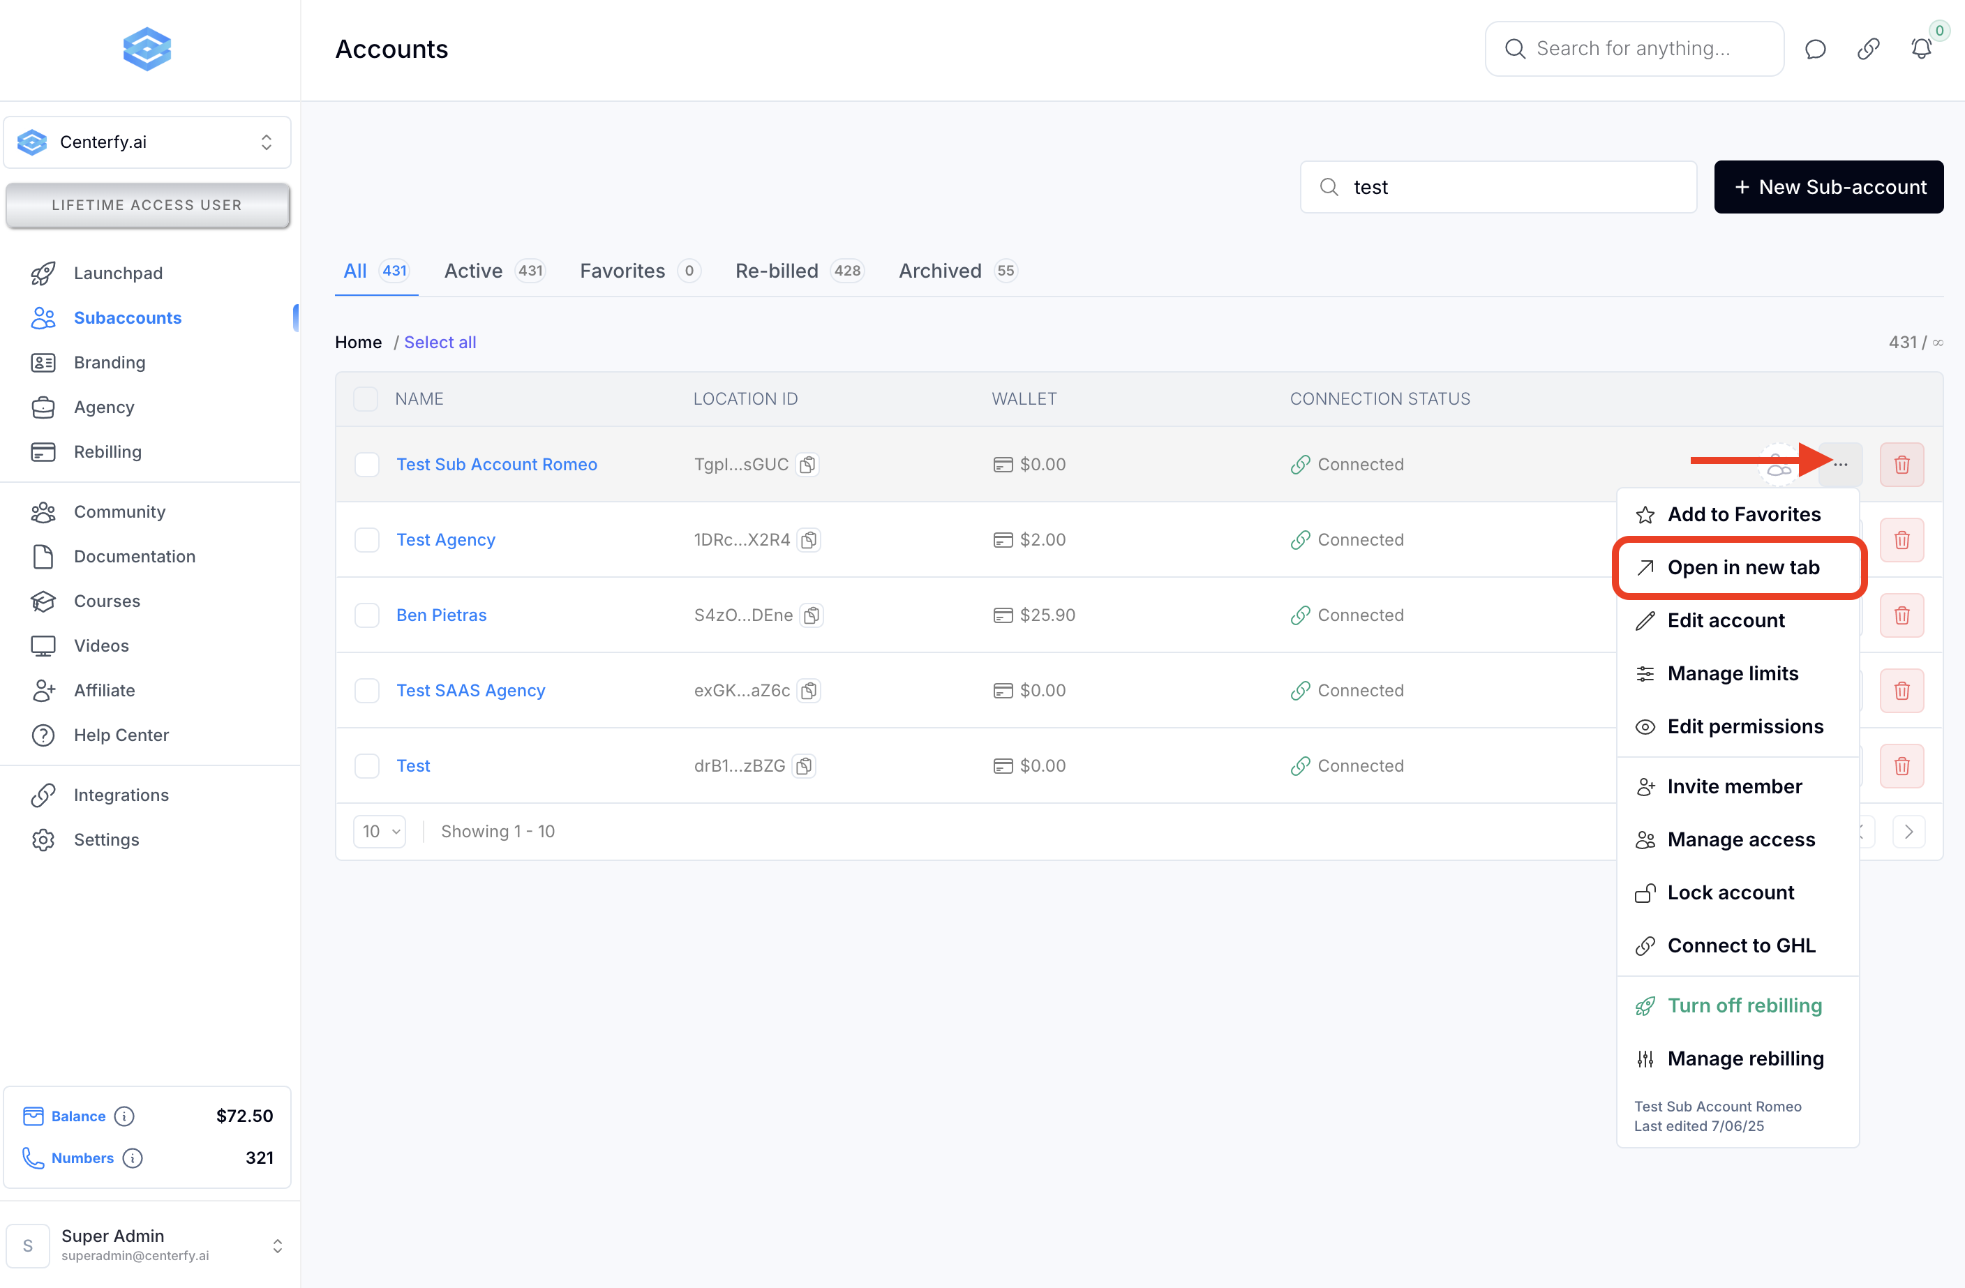Expand the Centerfy.ai account switcher
Viewport: 1965px width, 1288px height.
click(x=147, y=142)
